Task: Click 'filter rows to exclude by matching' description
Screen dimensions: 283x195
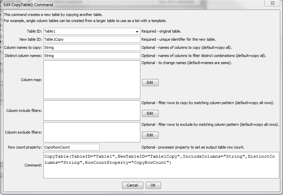Action: (210, 124)
